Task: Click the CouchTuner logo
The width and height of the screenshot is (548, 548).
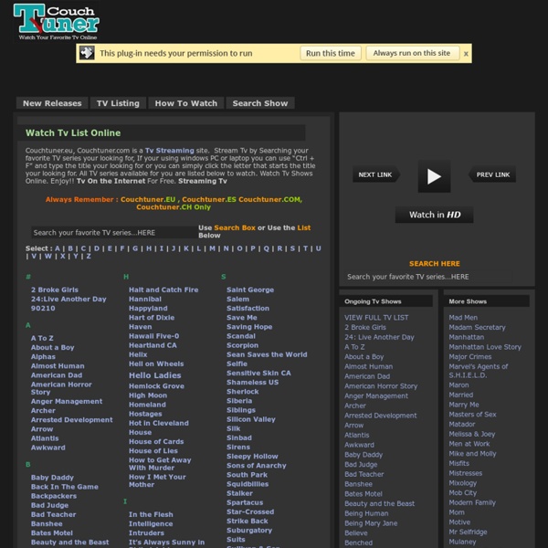Action: (x=56, y=22)
